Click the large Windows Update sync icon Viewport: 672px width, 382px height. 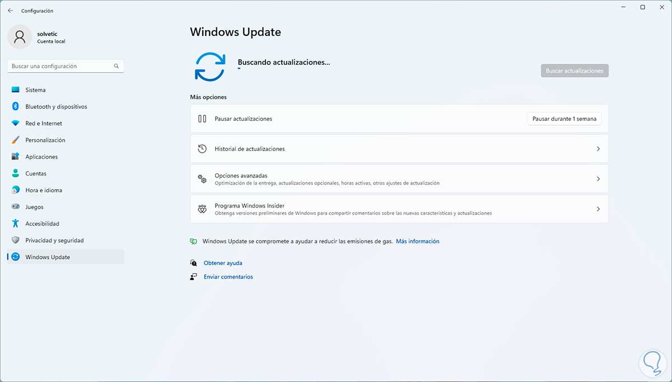[x=210, y=67]
